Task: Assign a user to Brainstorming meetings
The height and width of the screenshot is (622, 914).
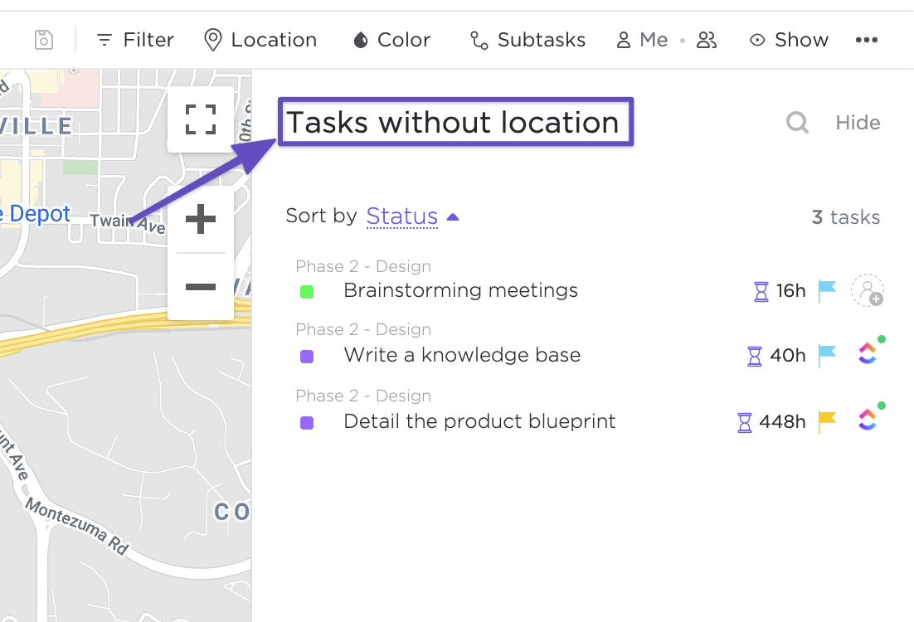Action: click(868, 290)
